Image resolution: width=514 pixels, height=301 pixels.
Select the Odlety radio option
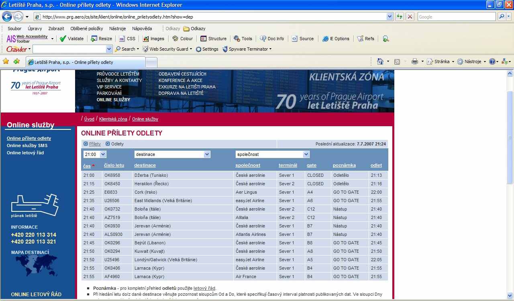pos(108,144)
